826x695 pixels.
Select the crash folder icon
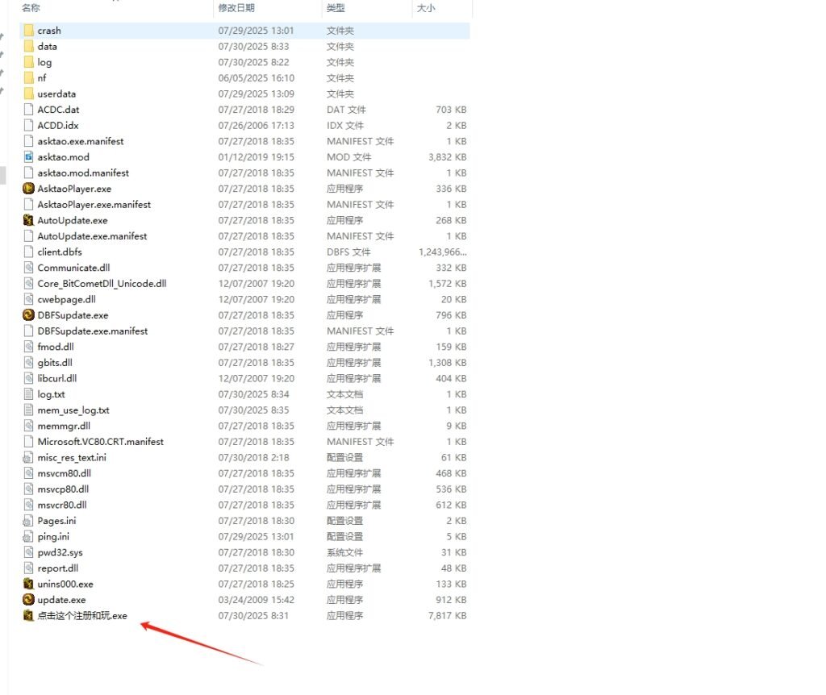29,31
